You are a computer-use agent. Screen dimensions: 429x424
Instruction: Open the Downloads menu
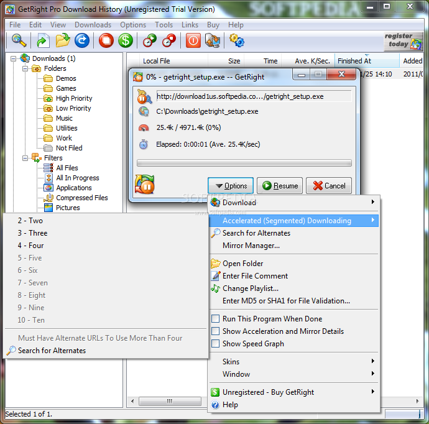point(93,25)
